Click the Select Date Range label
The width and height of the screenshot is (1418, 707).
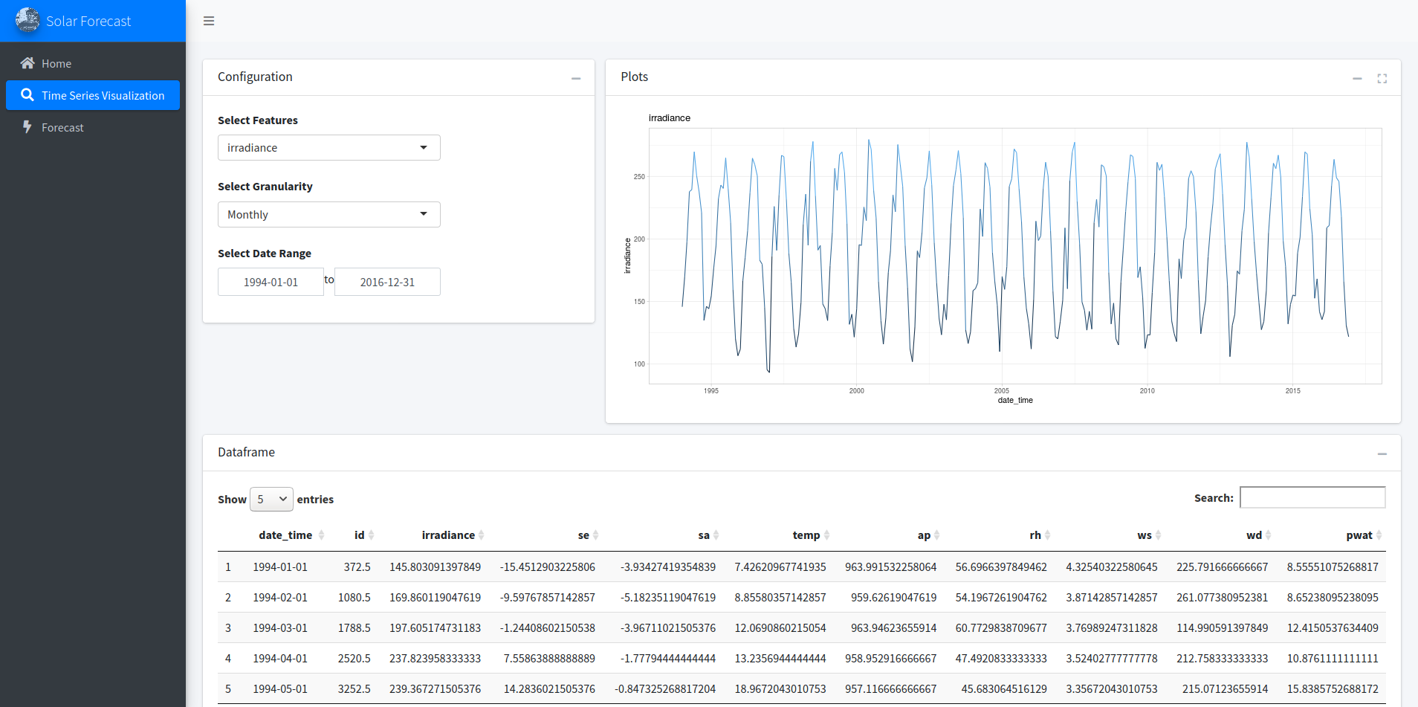point(265,253)
